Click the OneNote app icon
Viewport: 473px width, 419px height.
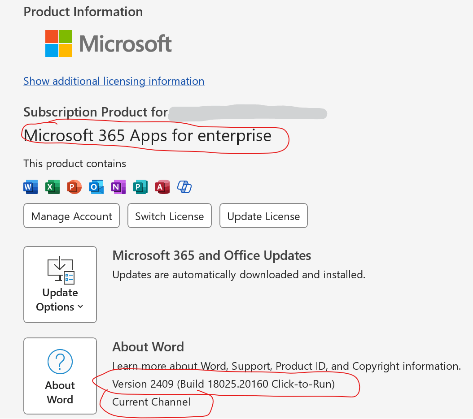118,187
